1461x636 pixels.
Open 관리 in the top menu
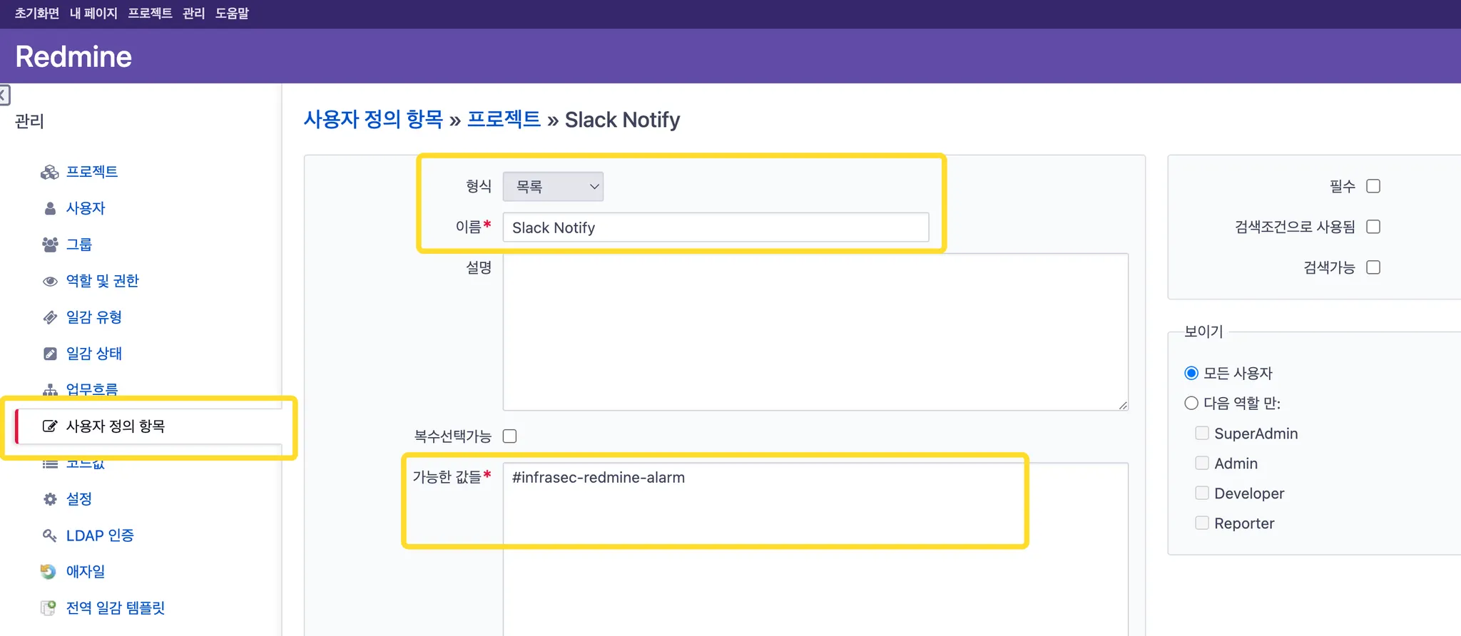193,14
